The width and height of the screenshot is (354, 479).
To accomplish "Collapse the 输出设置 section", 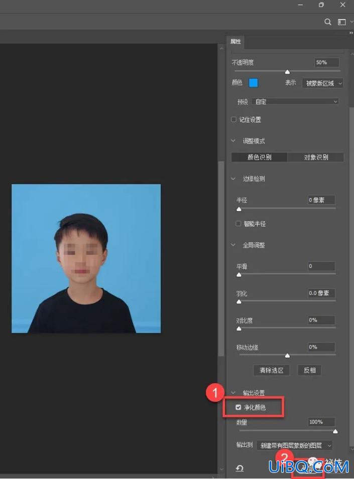I will point(233,393).
